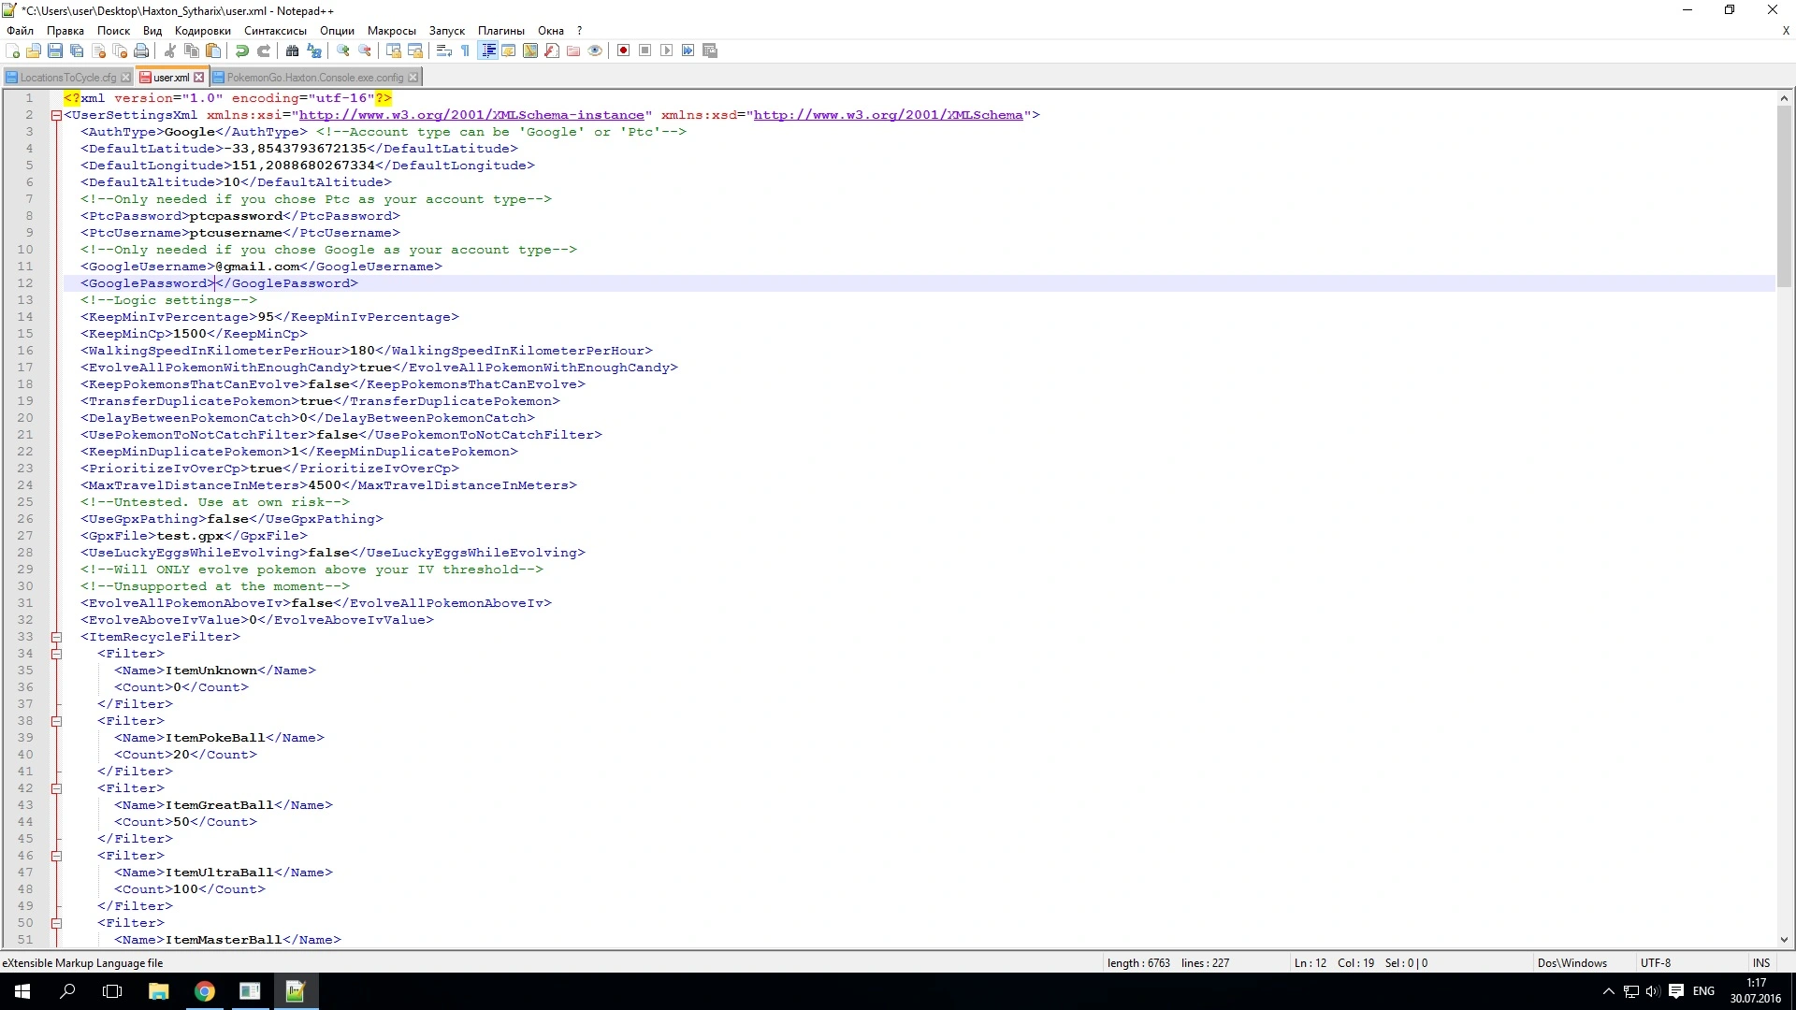The width and height of the screenshot is (1796, 1010).
Task: Click the Copy toolbar icon
Action: pyautogui.click(x=192, y=50)
